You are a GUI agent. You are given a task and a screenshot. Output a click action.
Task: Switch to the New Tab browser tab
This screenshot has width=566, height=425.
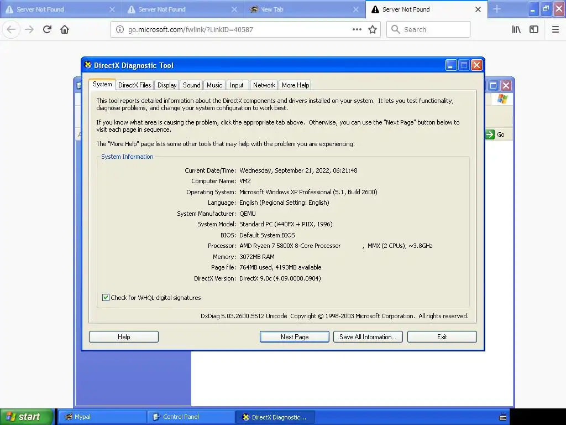(303, 9)
